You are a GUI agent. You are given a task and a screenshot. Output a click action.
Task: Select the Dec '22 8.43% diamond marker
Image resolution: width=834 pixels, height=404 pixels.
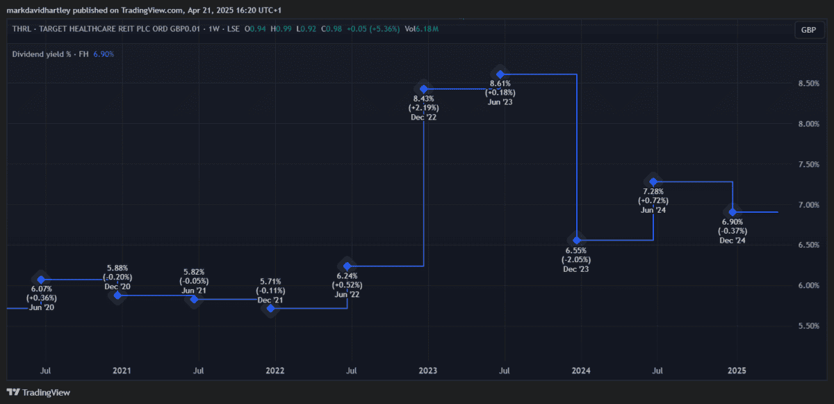coord(423,89)
